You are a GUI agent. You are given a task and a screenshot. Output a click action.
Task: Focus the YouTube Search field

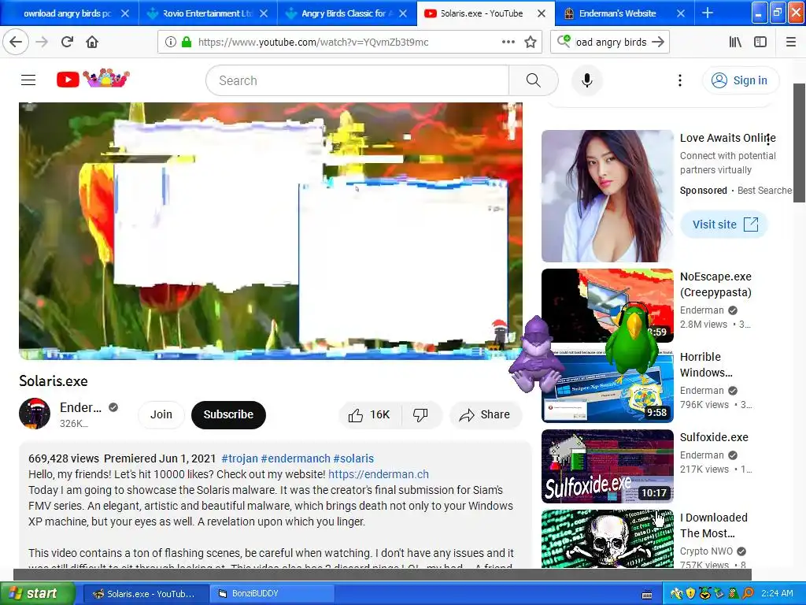tap(357, 80)
